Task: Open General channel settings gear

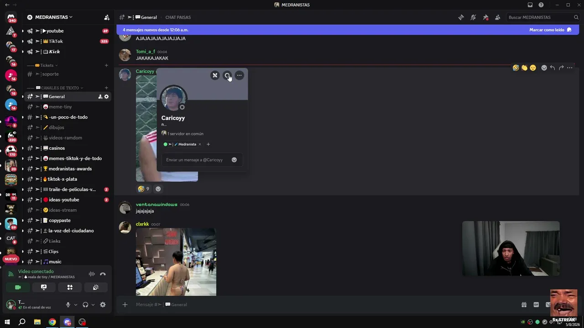Action: 107,97
